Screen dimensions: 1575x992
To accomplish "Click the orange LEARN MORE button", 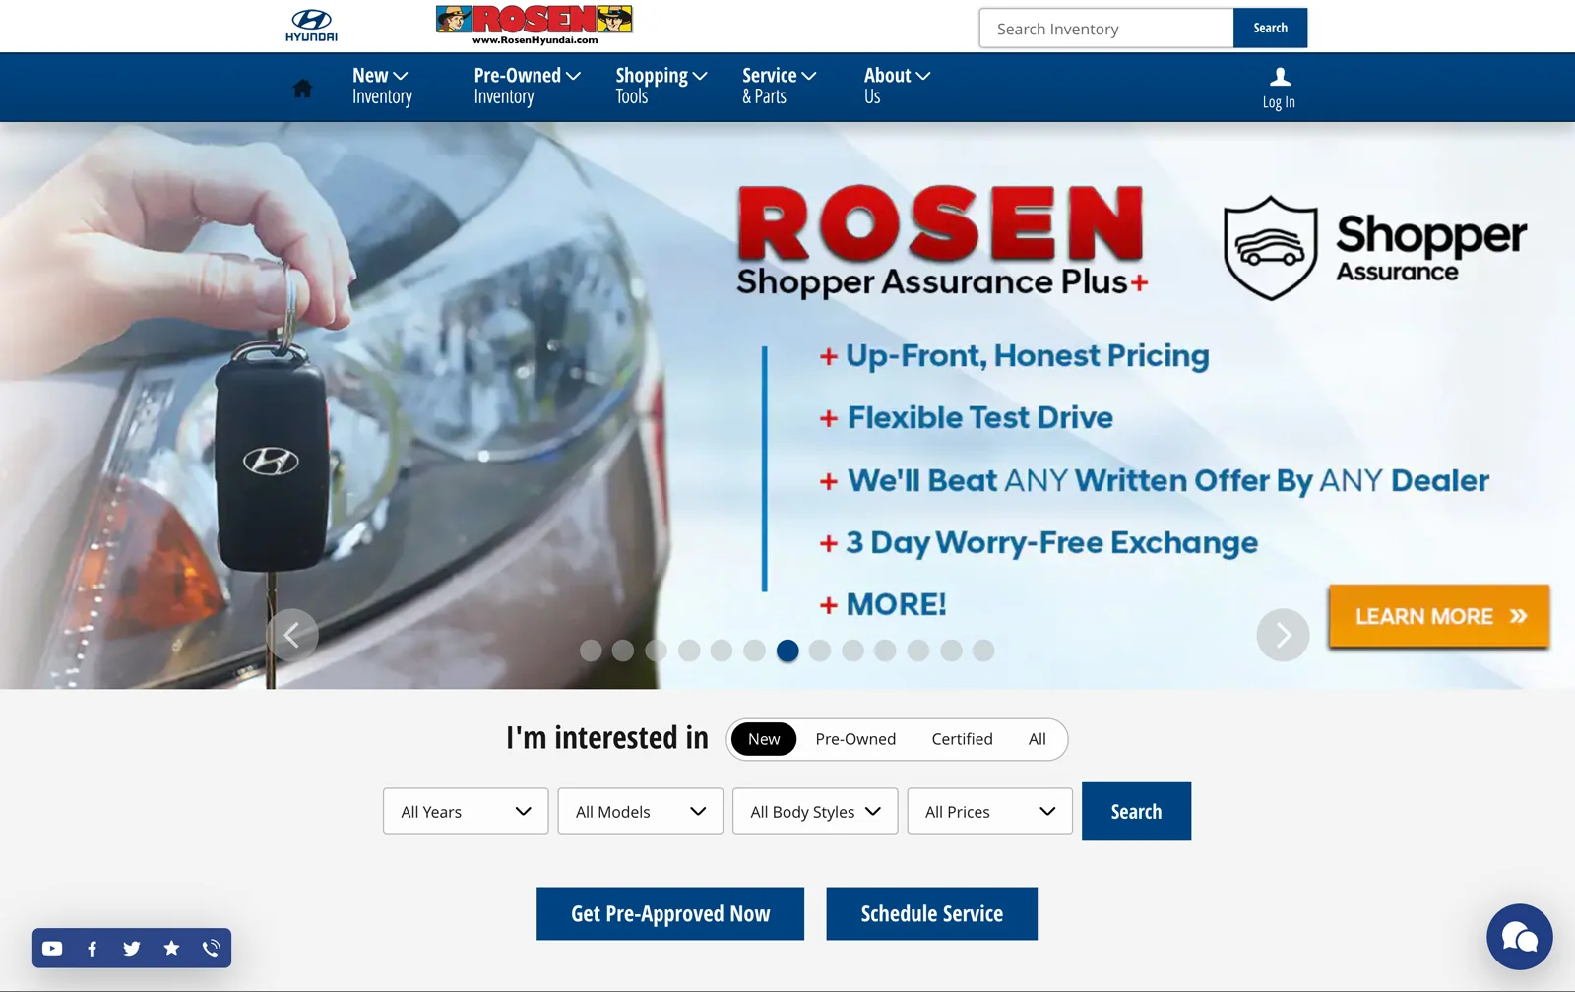I will click(1439, 616).
